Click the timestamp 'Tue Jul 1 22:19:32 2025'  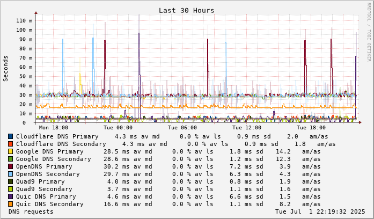click(320, 211)
